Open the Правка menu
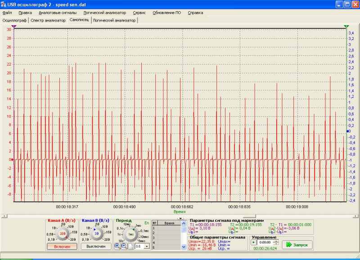Viewport: 360px width, 260px height. pyautogui.click(x=25, y=13)
